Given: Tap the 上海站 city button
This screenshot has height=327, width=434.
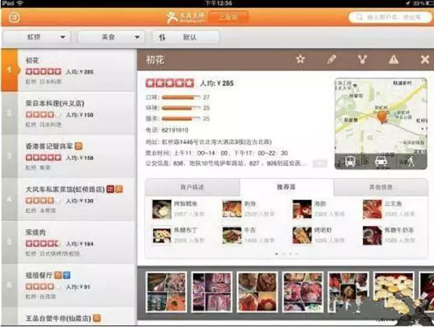Looking at the screenshot, I should coord(227,17).
